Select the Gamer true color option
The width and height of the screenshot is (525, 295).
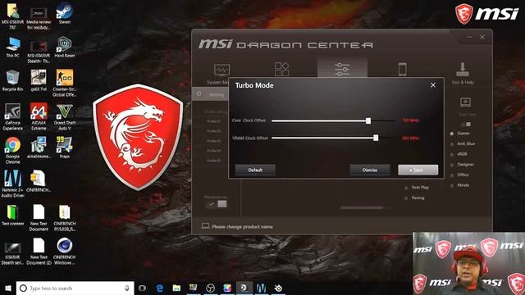pos(460,134)
